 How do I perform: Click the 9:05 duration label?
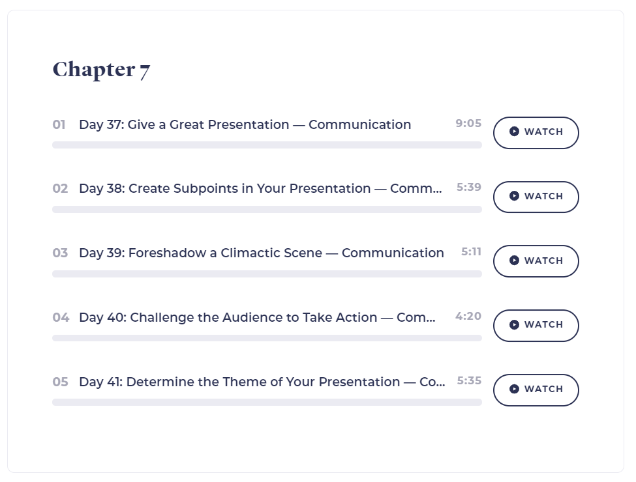pos(468,123)
